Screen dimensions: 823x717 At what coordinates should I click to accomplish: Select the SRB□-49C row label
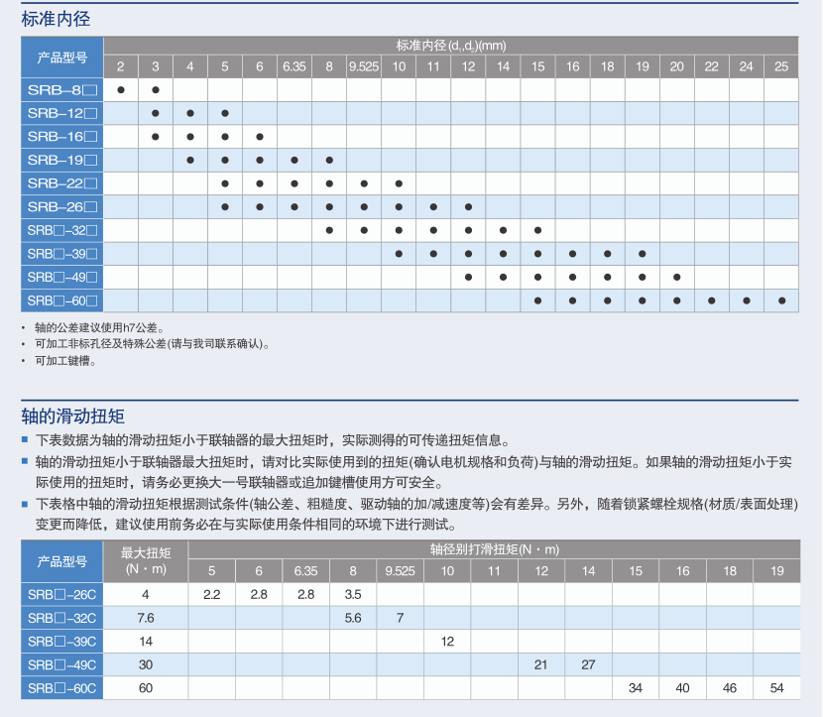coord(62,664)
